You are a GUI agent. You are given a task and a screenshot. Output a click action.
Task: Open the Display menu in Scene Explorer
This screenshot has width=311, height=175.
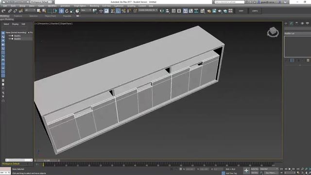coord(15,24)
